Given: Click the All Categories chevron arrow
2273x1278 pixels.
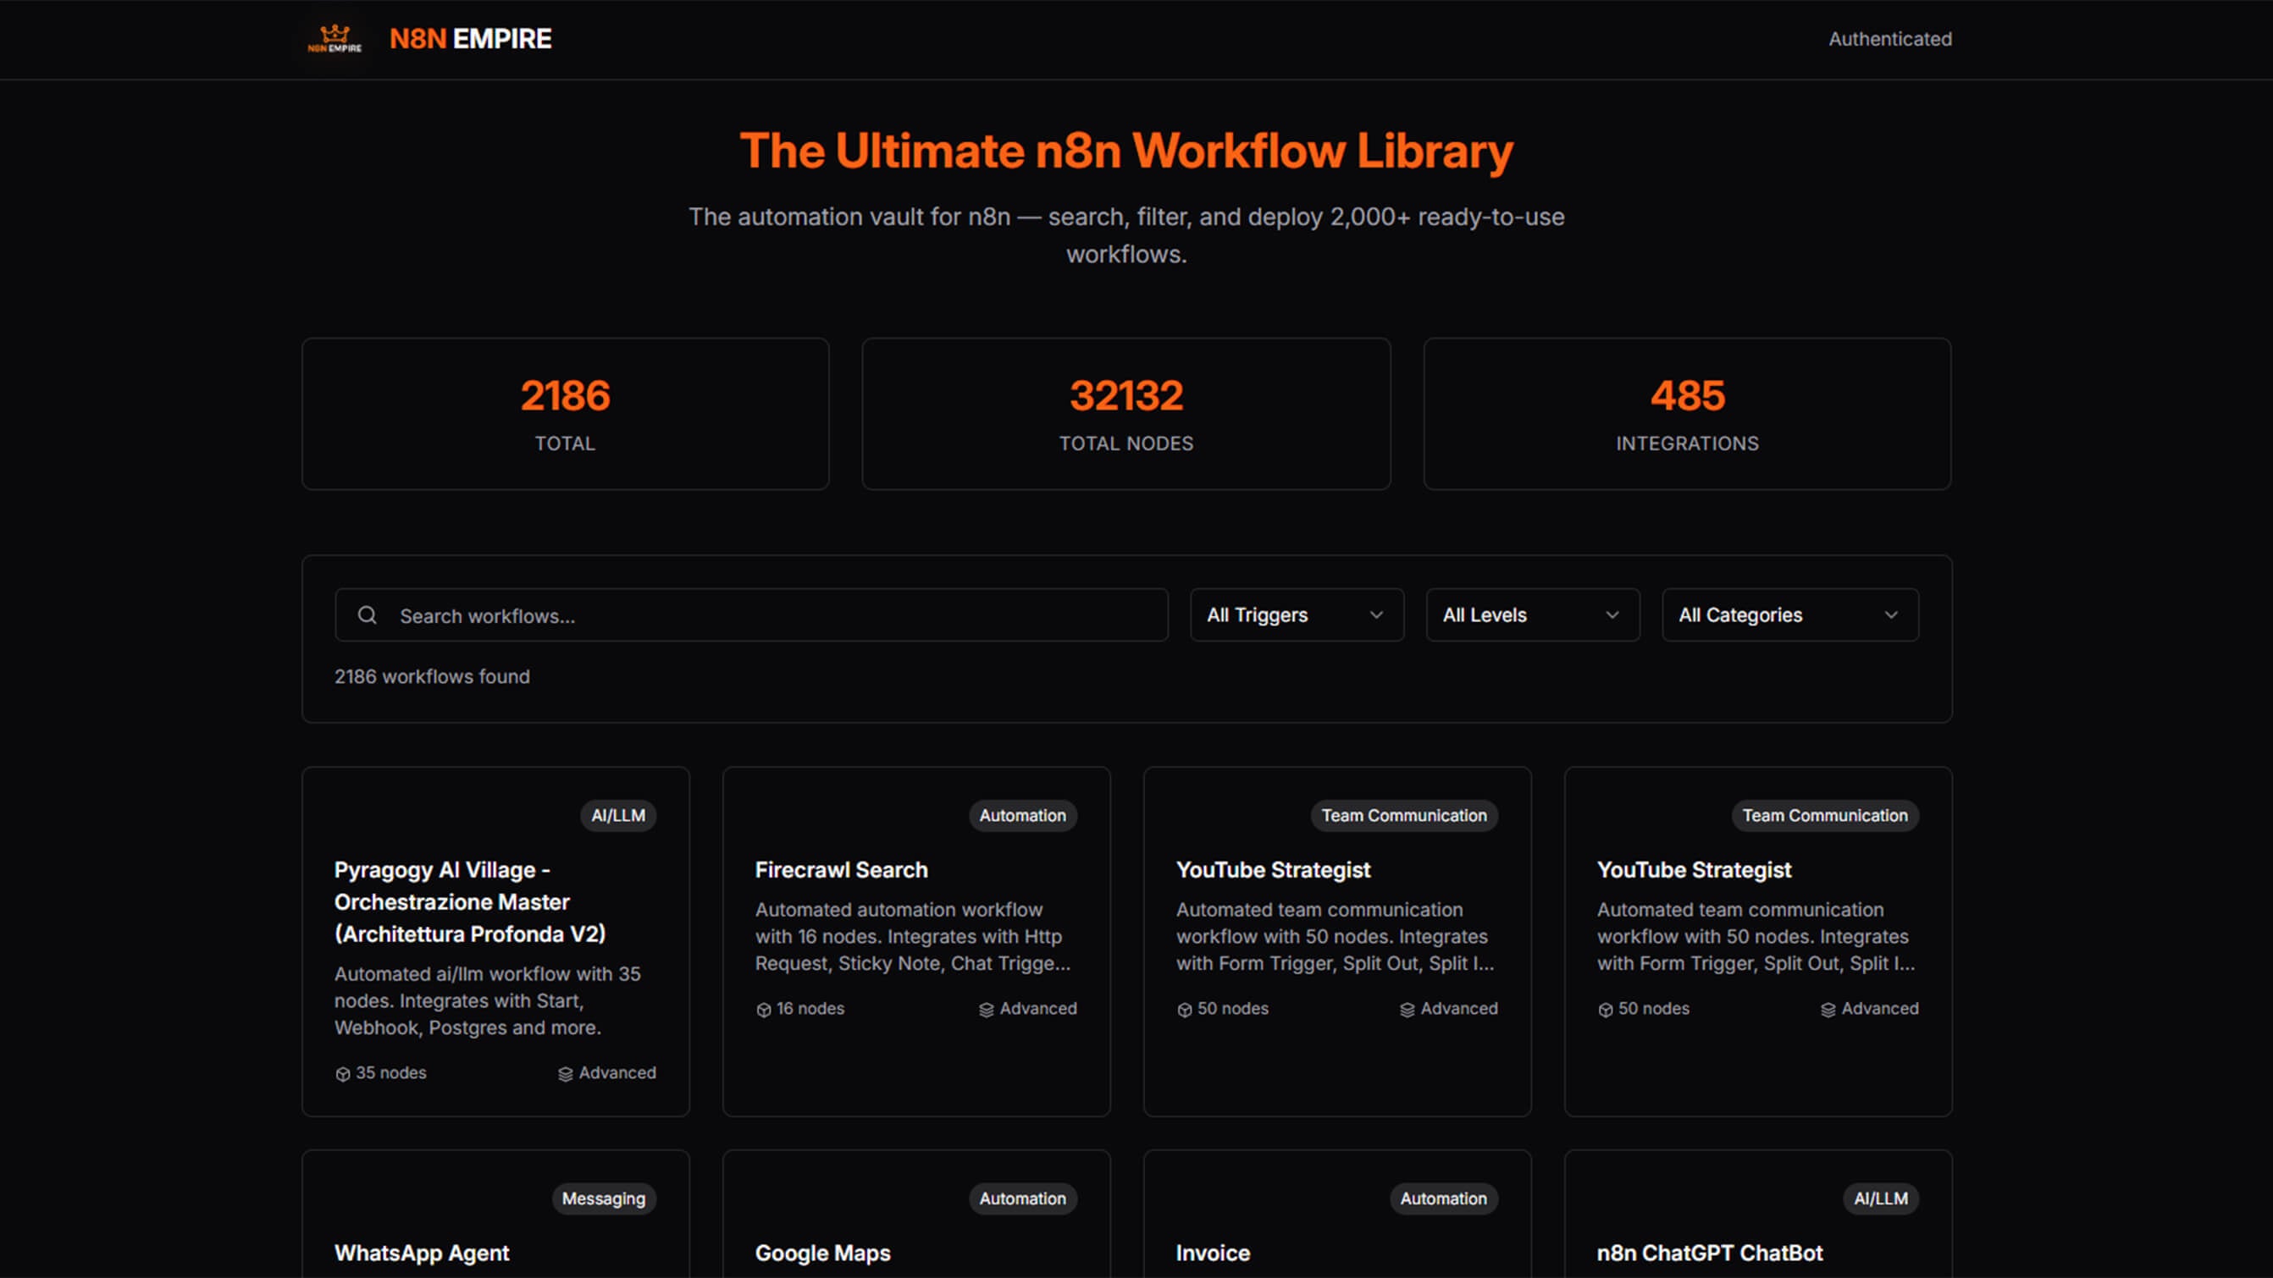Looking at the screenshot, I should [1891, 614].
